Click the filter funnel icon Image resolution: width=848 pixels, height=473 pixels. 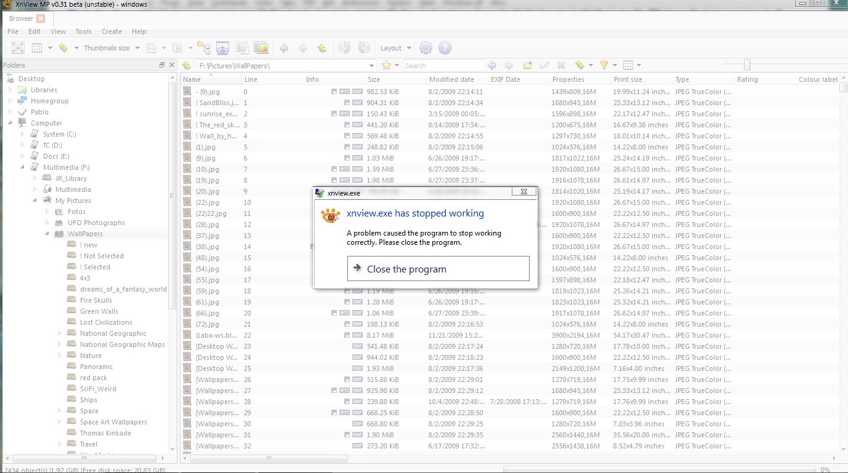(604, 65)
